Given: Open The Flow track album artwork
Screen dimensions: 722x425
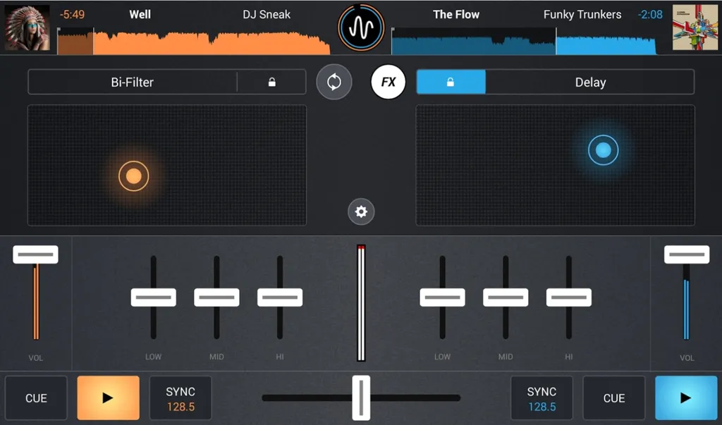Looking at the screenshot, I should tap(695, 27).
